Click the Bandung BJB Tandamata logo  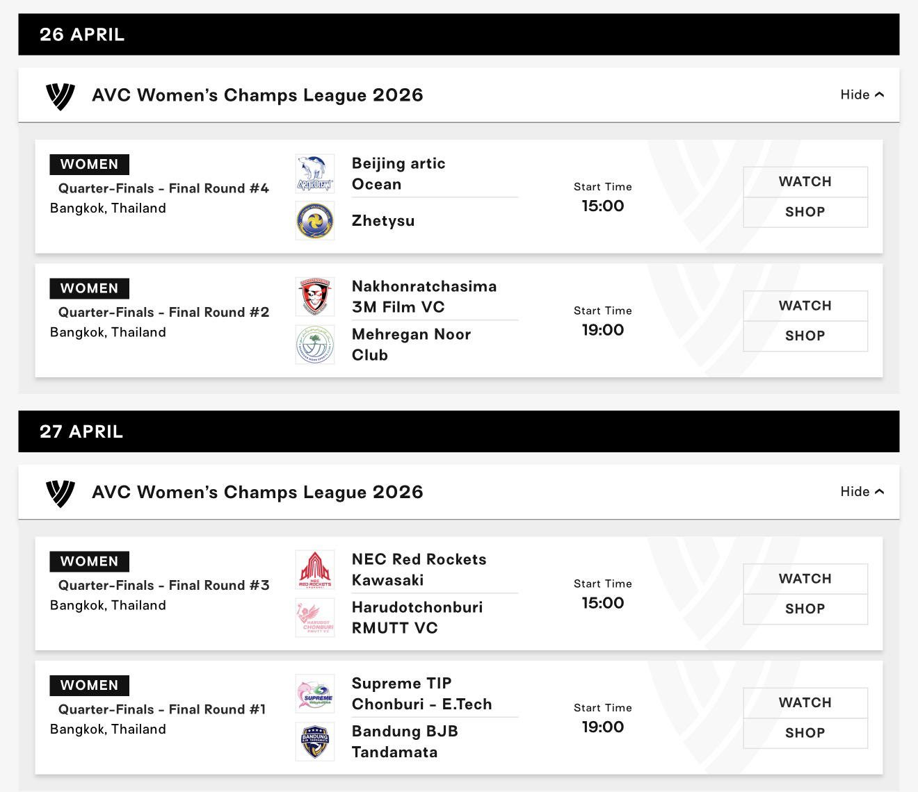pyautogui.click(x=315, y=741)
